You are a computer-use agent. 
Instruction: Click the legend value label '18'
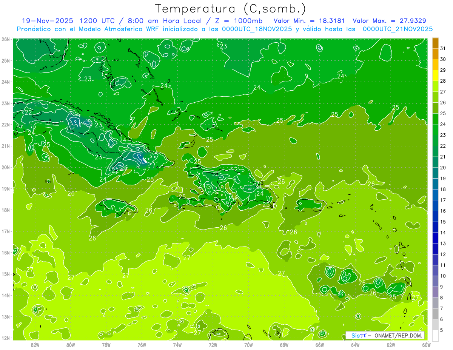click(x=443, y=189)
